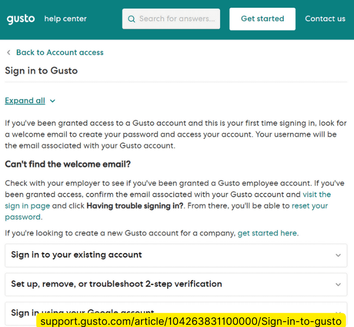The image size is (354, 327).
Task: Open the get started here link
Action: point(267,233)
